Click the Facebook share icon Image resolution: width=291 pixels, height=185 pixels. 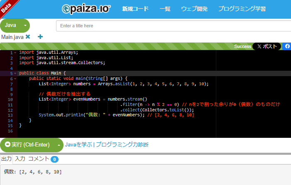coord(287,46)
